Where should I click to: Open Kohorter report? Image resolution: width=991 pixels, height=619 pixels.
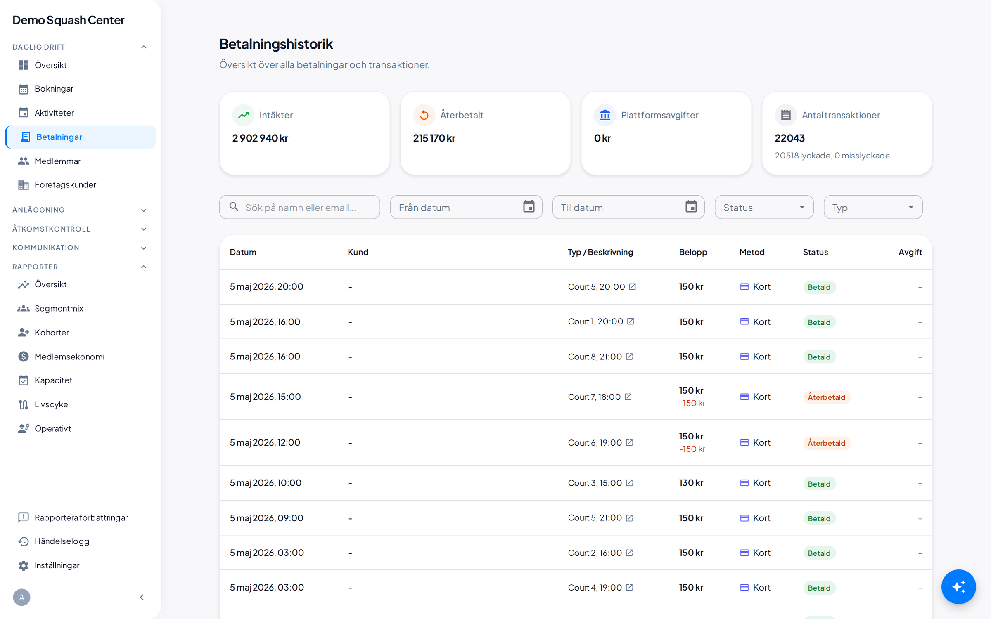[x=81, y=332]
